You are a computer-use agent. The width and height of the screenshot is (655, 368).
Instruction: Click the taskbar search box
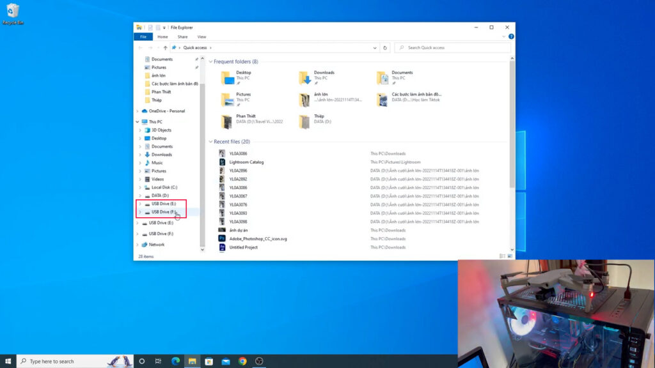coord(75,362)
